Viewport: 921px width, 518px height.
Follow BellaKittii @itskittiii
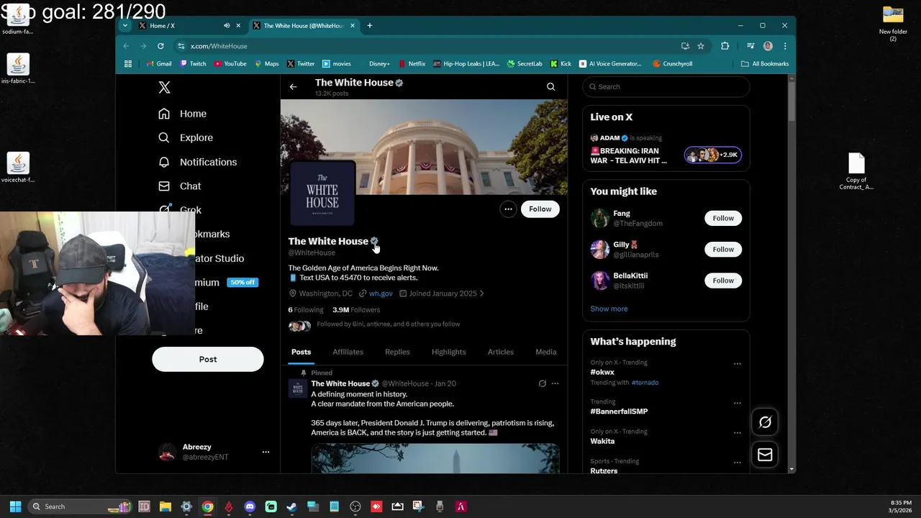723,281
